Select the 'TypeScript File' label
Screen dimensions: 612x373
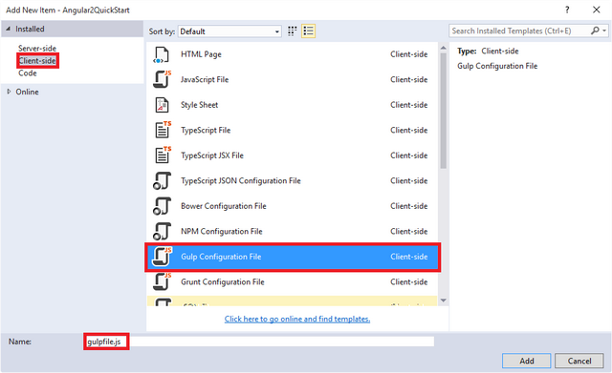click(206, 131)
